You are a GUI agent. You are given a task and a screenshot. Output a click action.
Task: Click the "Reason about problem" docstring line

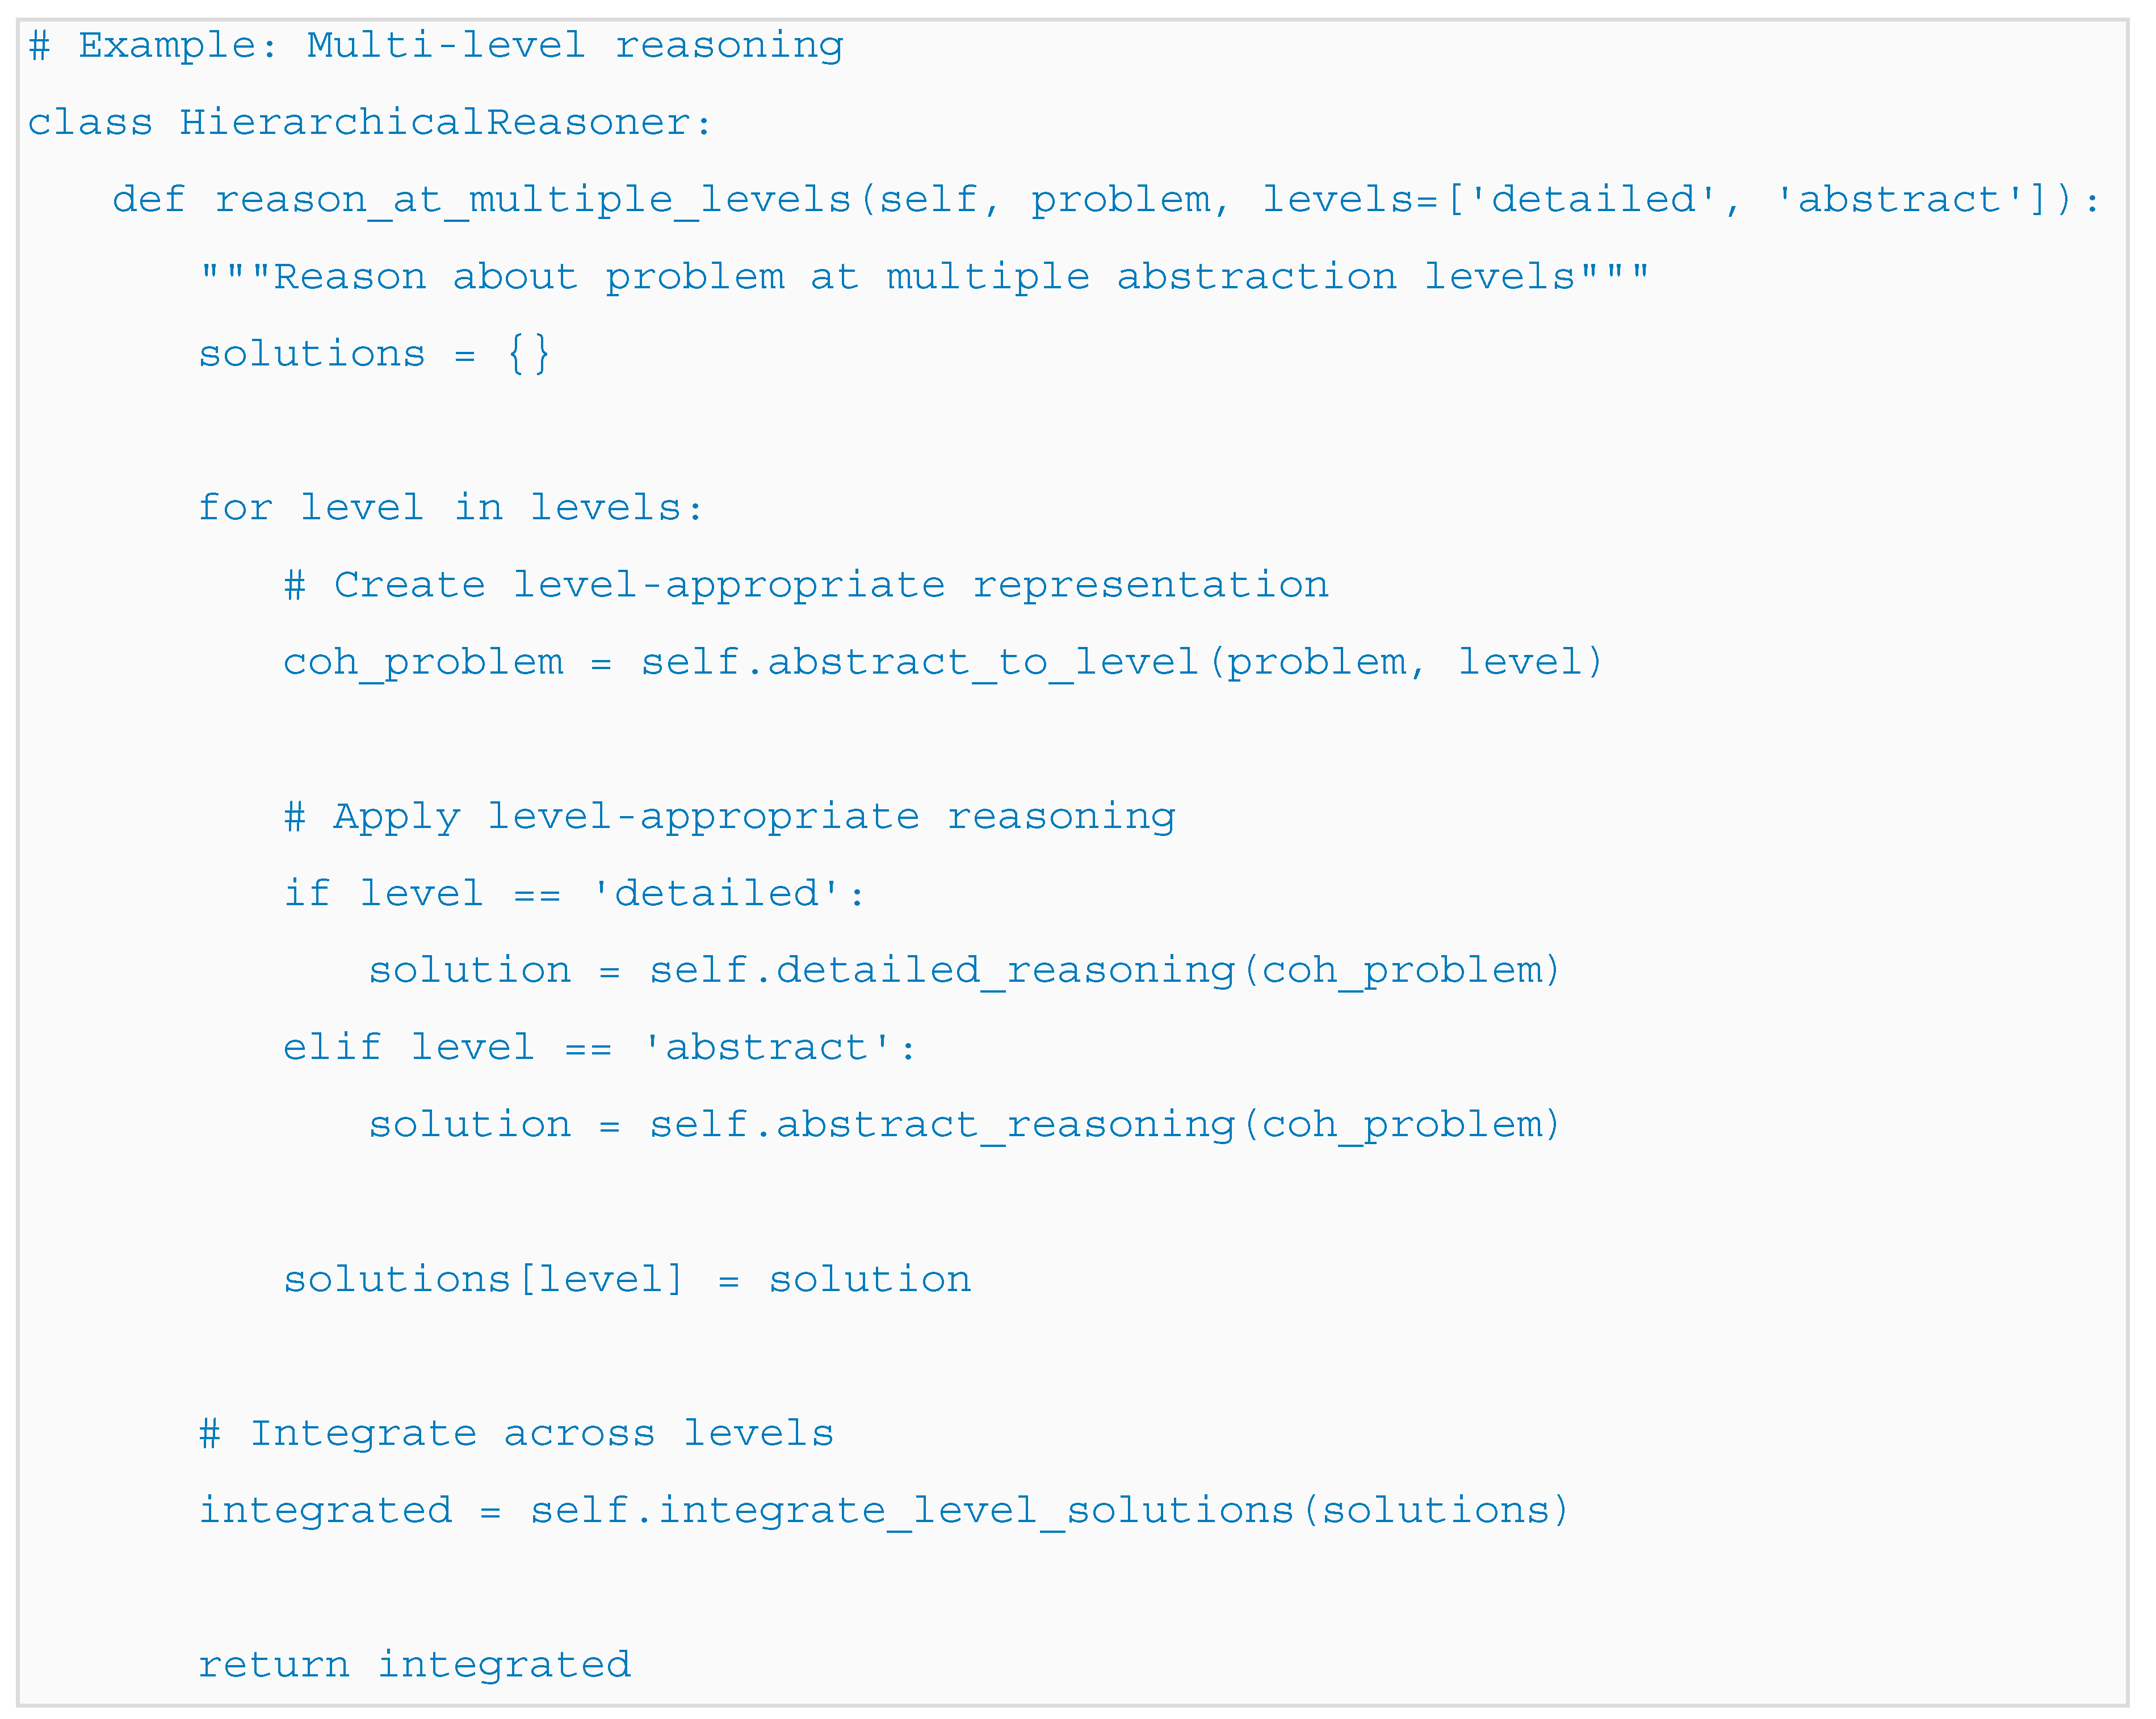[x=924, y=277]
